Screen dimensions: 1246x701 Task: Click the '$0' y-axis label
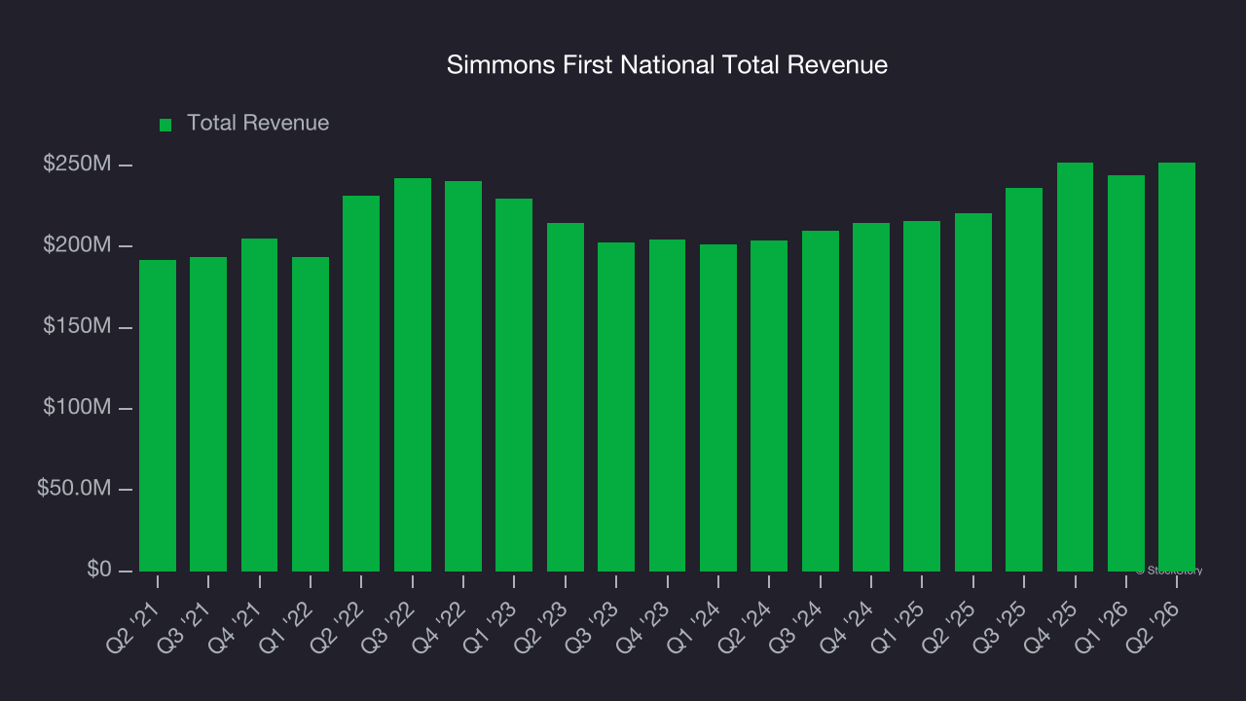97,570
